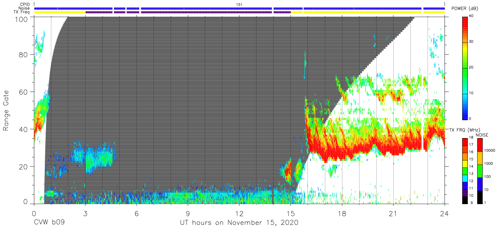Click the NOISE color scale bar
Viewport: 500px width, 231px height.
click(x=480, y=171)
